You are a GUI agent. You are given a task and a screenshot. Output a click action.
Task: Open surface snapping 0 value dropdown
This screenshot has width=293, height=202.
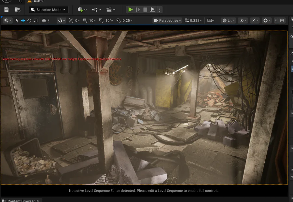[x=77, y=20]
